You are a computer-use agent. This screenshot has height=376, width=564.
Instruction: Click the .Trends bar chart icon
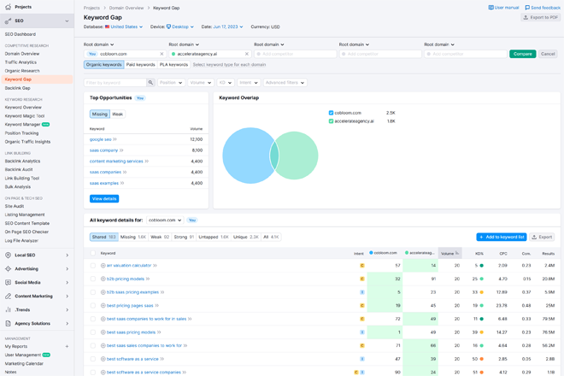coord(8,310)
